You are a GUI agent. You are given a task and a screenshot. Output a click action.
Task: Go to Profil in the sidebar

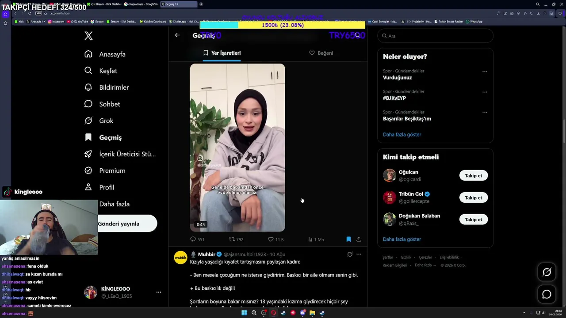pyautogui.click(x=99, y=187)
